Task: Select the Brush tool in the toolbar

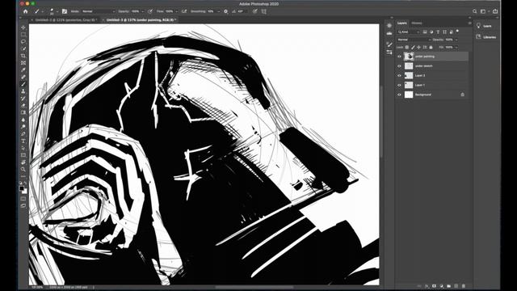Action: click(23, 84)
